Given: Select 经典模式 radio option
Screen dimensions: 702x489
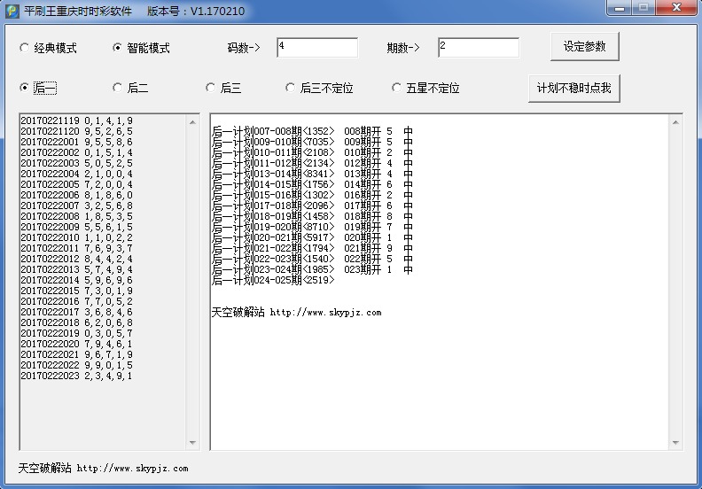Looking at the screenshot, I should click(24, 48).
